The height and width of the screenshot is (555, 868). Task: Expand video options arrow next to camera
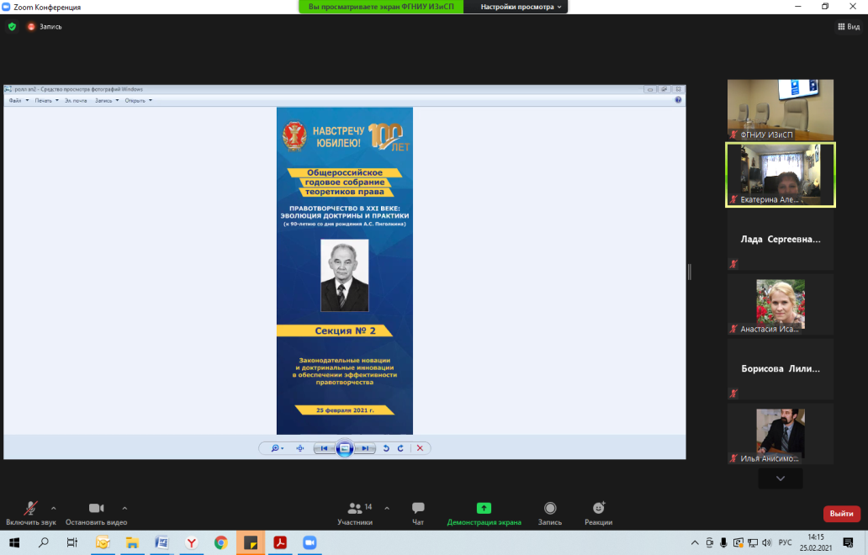124,508
